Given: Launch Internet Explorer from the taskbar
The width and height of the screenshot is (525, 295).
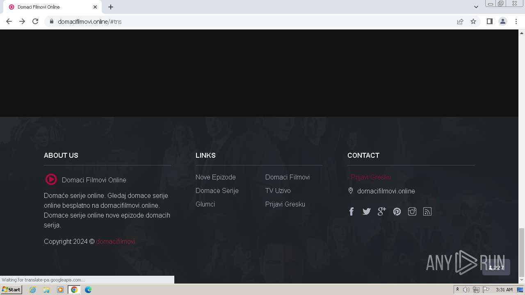Looking at the screenshot, I should tap(32, 290).
